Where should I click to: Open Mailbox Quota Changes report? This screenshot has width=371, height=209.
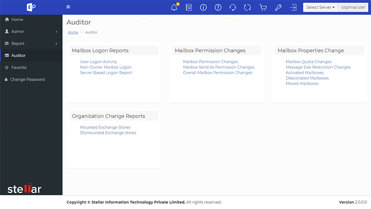(x=308, y=62)
